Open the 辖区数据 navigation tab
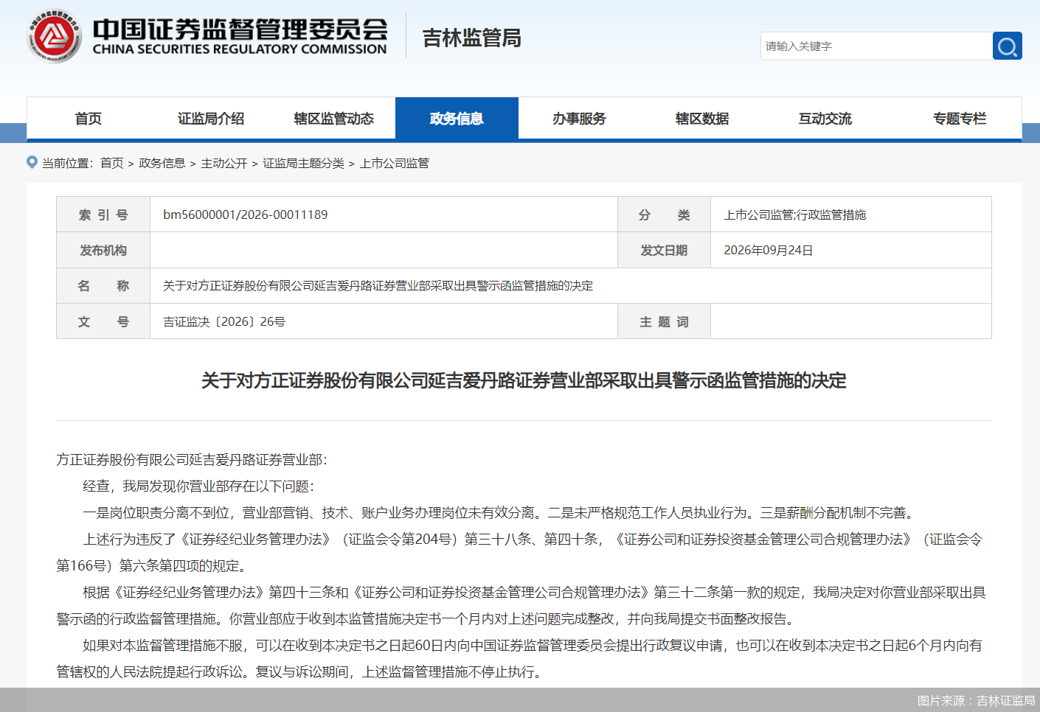Image resolution: width=1040 pixels, height=712 pixels. coord(702,119)
